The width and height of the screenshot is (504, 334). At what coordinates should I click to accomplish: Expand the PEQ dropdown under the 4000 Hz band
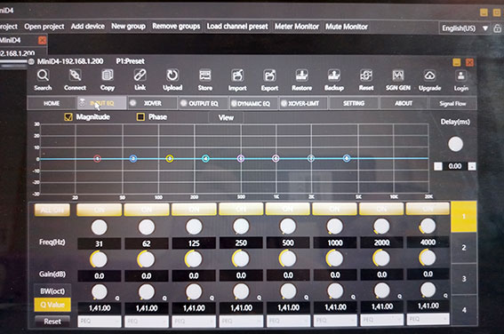pyautogui.click(x=428, y=319)
